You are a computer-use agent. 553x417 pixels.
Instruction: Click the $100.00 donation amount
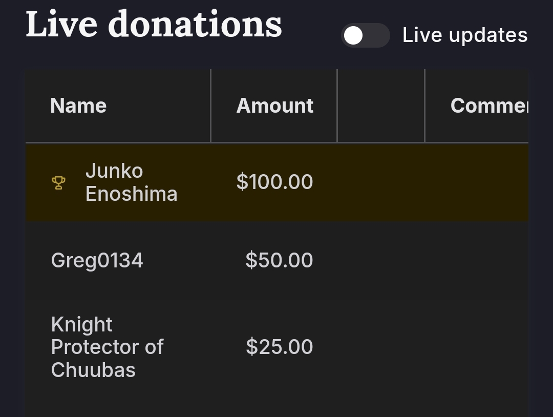pyautogui.click(x=275, y=182)
